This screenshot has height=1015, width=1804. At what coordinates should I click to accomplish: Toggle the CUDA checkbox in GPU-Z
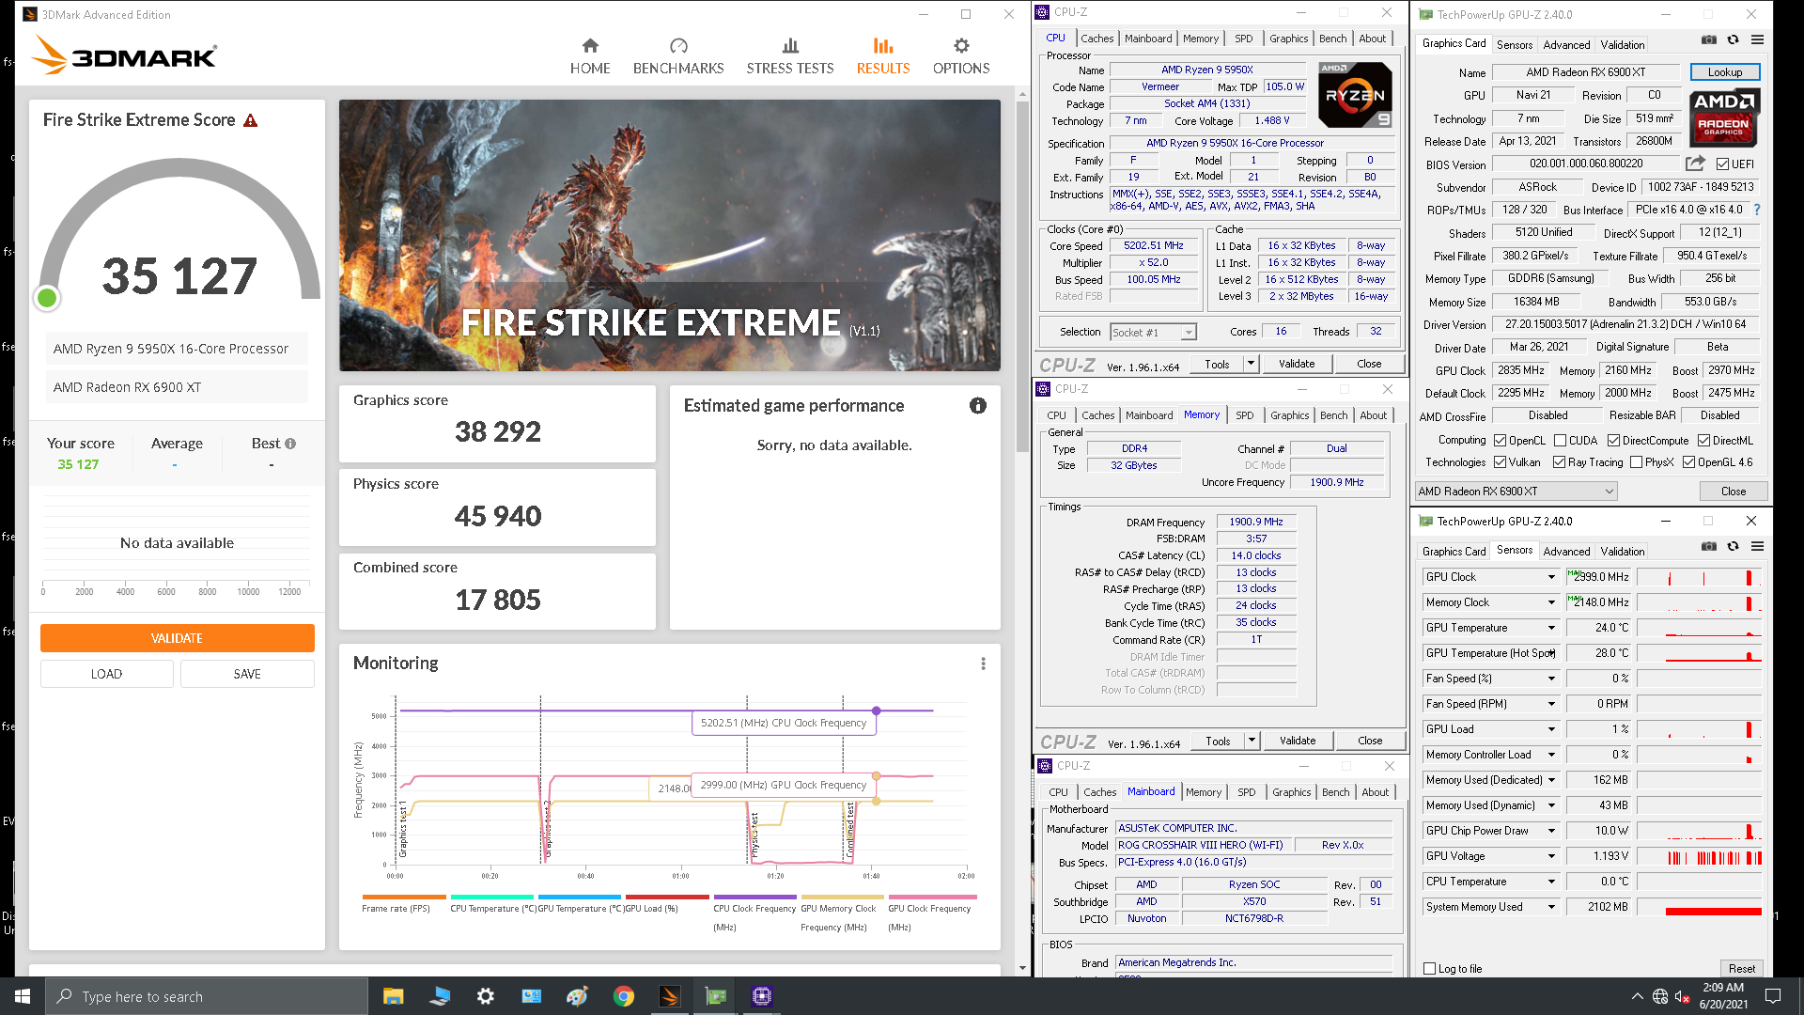1560,441
